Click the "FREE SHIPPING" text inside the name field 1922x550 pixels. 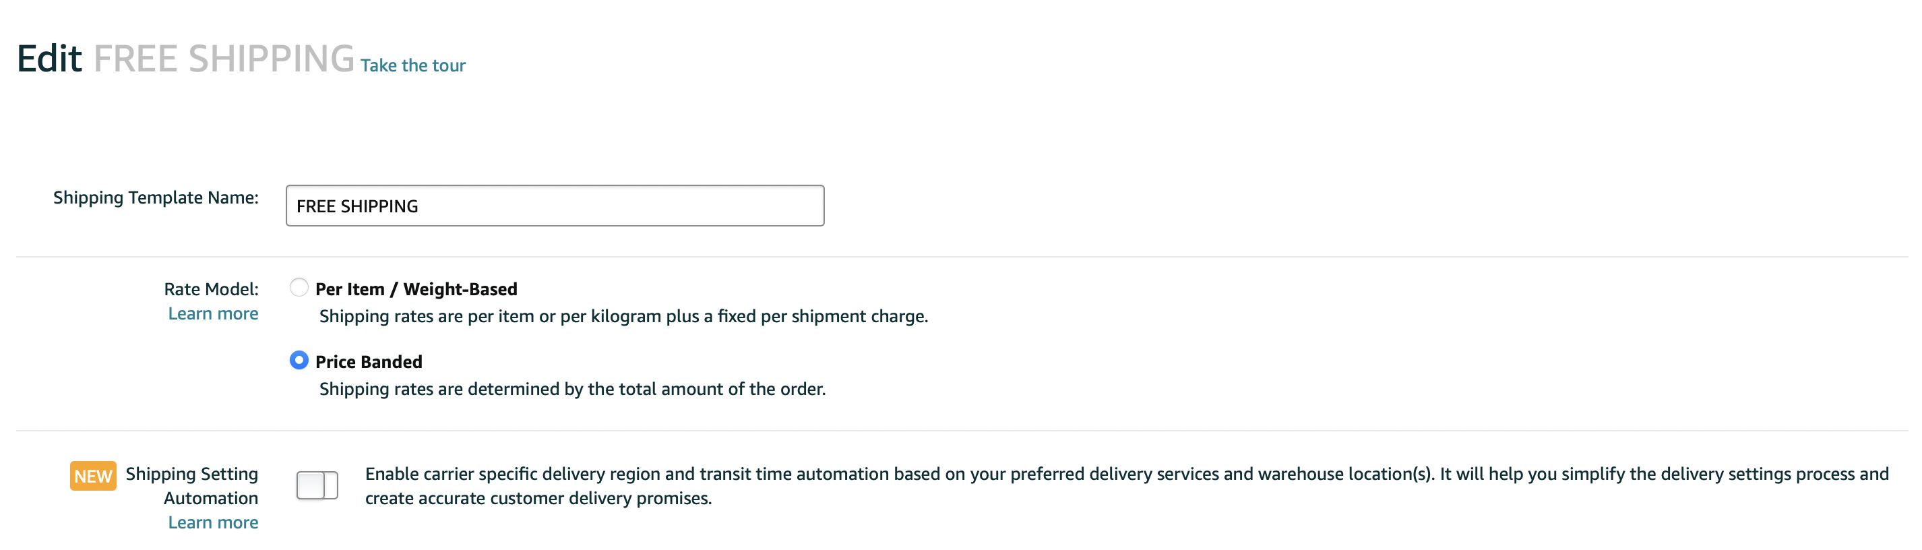click(x=356, y=206)
